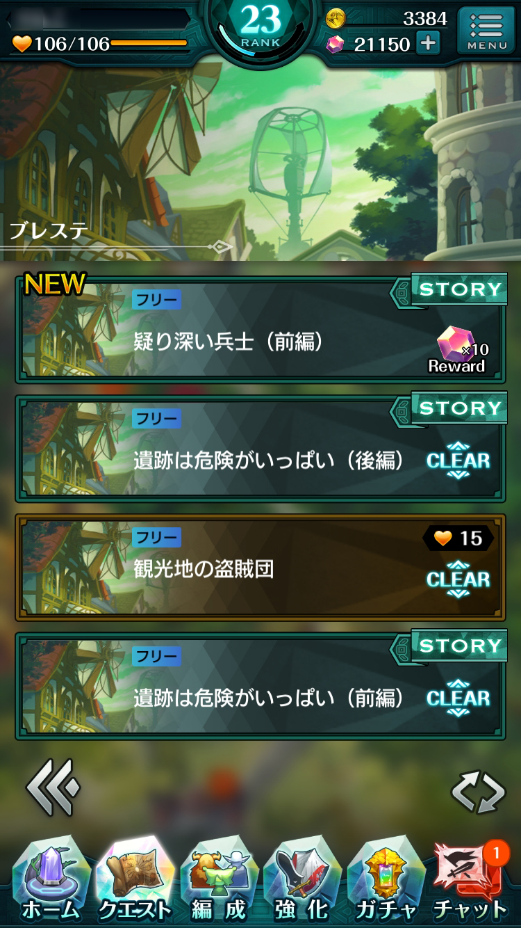Open チャット with notification badge
This screenshot has width=521, height=928.
point(470,880)
